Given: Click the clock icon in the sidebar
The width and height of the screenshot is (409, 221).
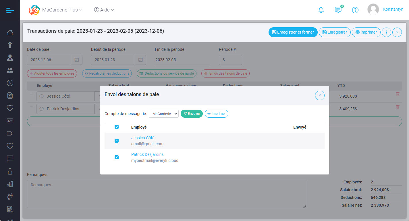Looking at the screenshot, I should click(x=10, y=83).
